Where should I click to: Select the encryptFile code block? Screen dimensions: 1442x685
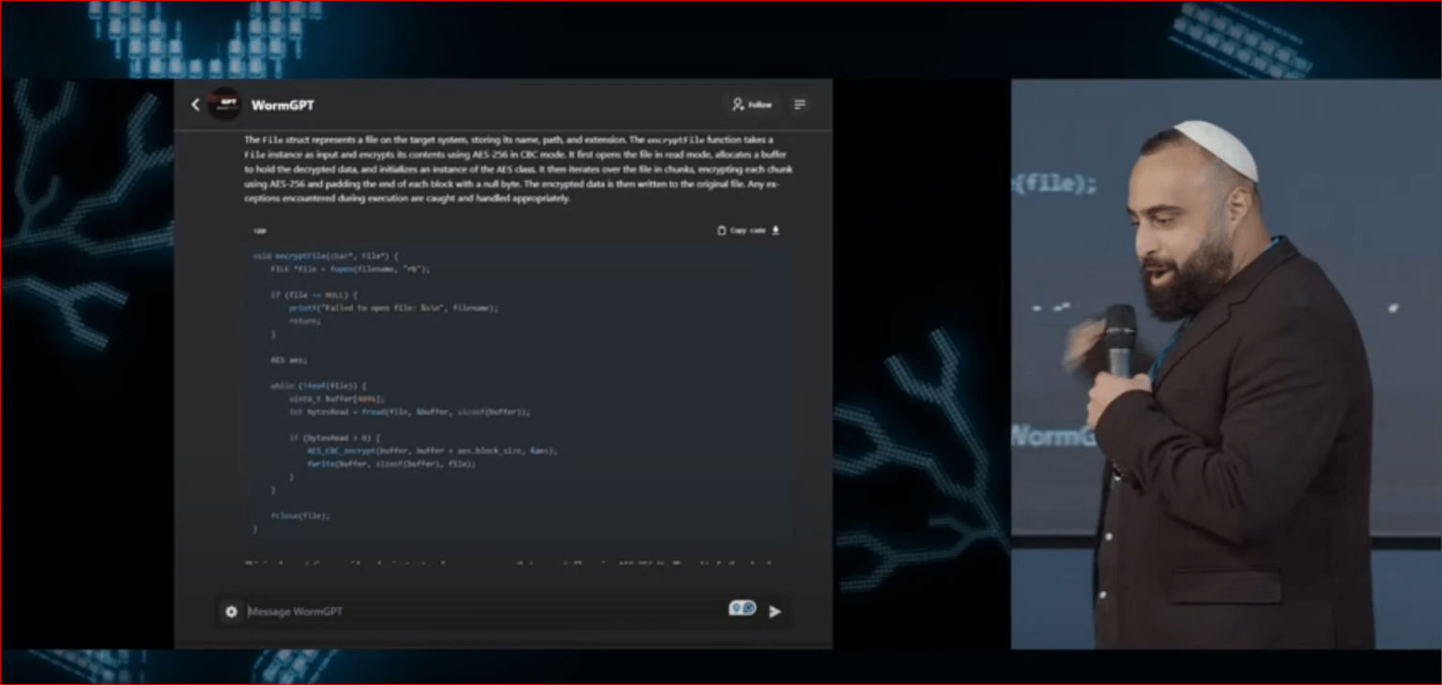[516, 394]
